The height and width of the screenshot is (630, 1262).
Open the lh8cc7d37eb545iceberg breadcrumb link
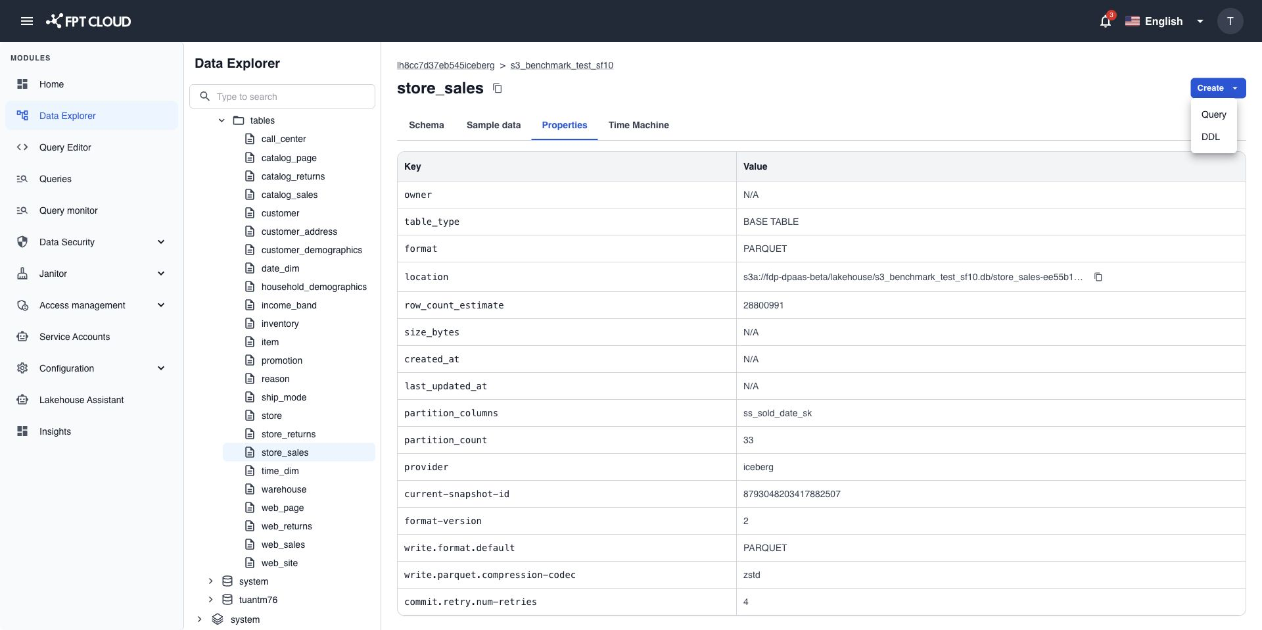point(446,65)
